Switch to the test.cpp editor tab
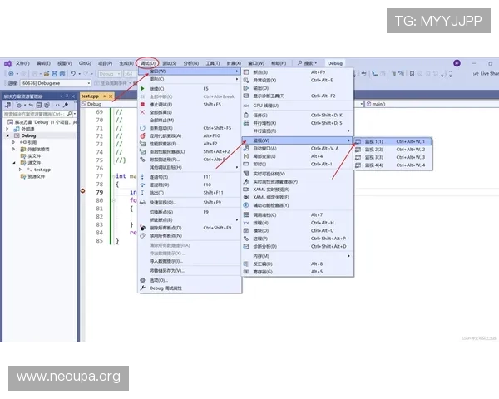The height and width of the screenshot is (399, 499). pos(90,96)
